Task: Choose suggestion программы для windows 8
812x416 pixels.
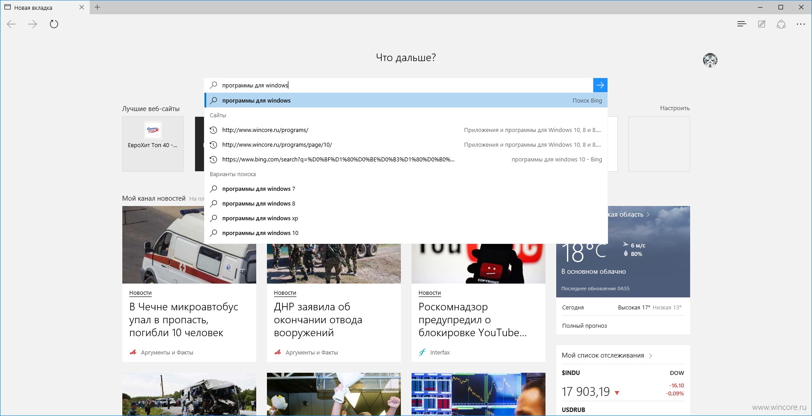Action: pyautogui.click(x=406, y=204)
